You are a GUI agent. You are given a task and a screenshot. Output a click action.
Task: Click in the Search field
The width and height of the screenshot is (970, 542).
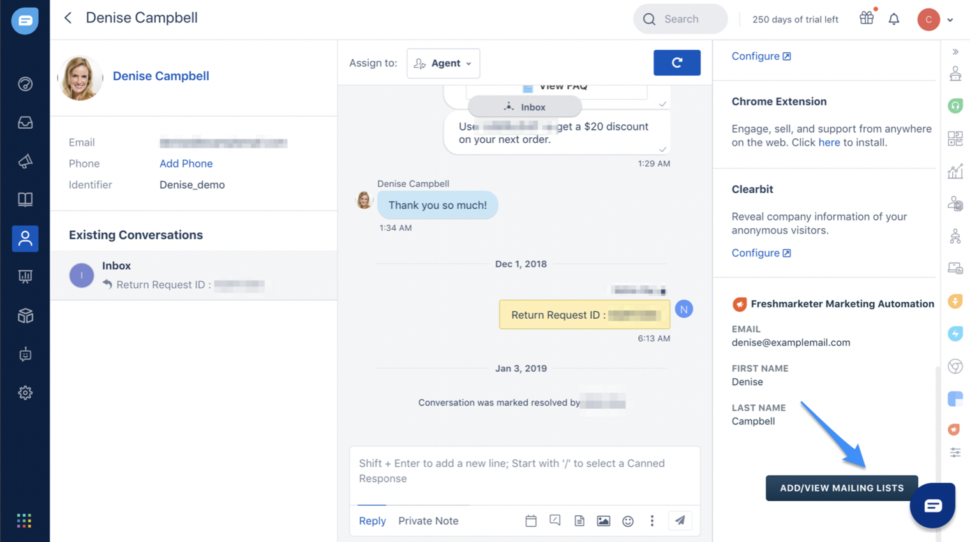point(680,19)
